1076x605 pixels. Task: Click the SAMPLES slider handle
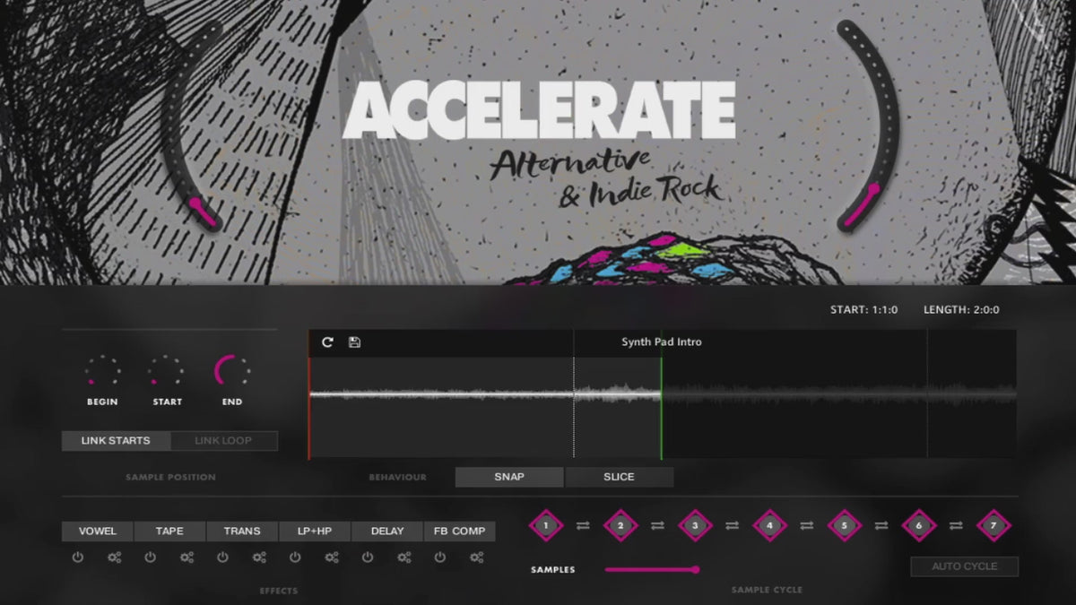695,569
